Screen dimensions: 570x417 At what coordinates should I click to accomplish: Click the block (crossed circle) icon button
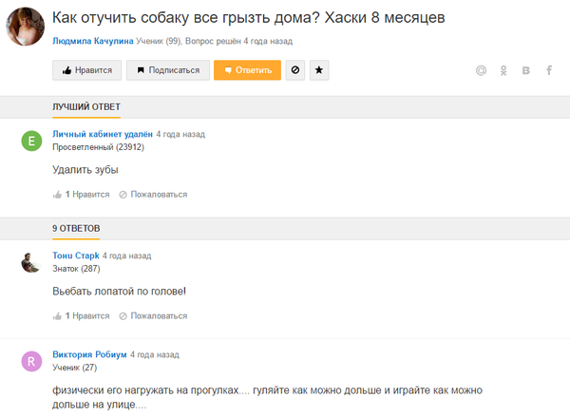pyautogui.click(x=294, y=70)
